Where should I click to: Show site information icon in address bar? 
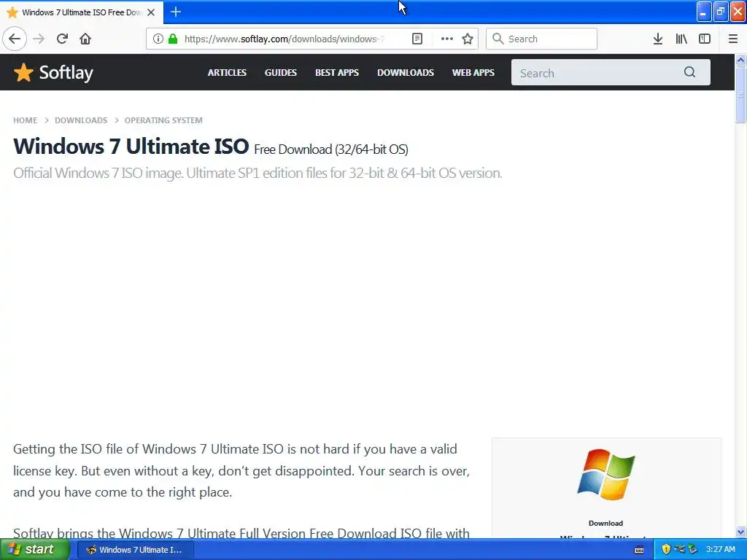coord(158,39)
